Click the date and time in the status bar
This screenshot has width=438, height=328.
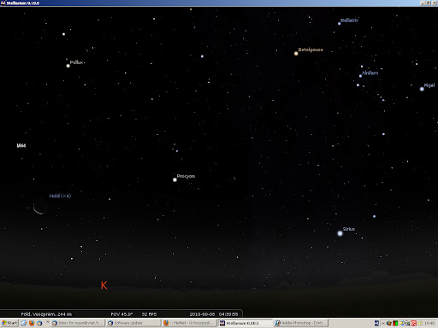click(x=214, y=314)
